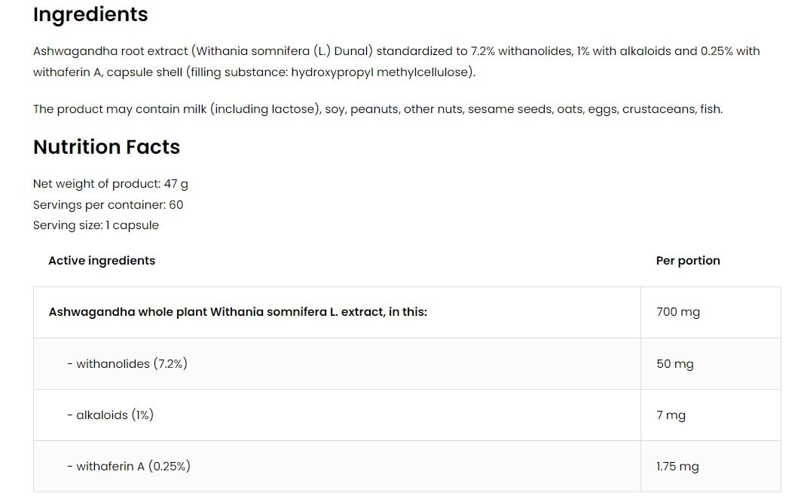Click the allergen warning about milk and soy
The width and height of the screenshot is (807, 496).
(x=377, y=109)
